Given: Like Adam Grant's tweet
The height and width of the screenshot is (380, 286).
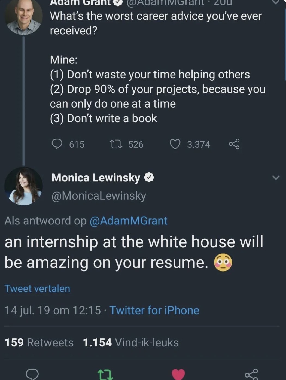Looking at the screenshot, I should (x=175, y=144).
